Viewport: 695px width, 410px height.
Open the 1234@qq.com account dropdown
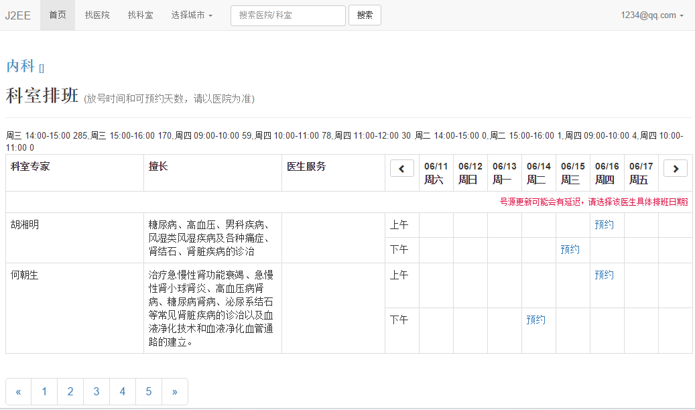[x=651, y=15]
